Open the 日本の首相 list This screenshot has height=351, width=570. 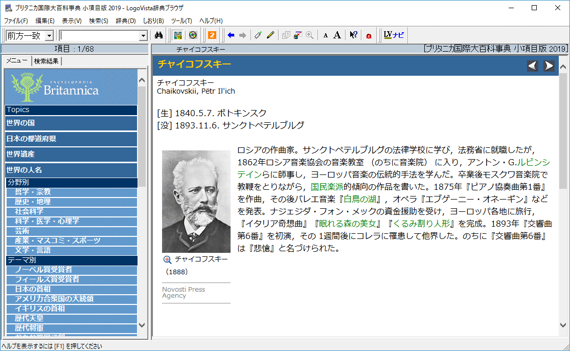[x=72, y=290]
